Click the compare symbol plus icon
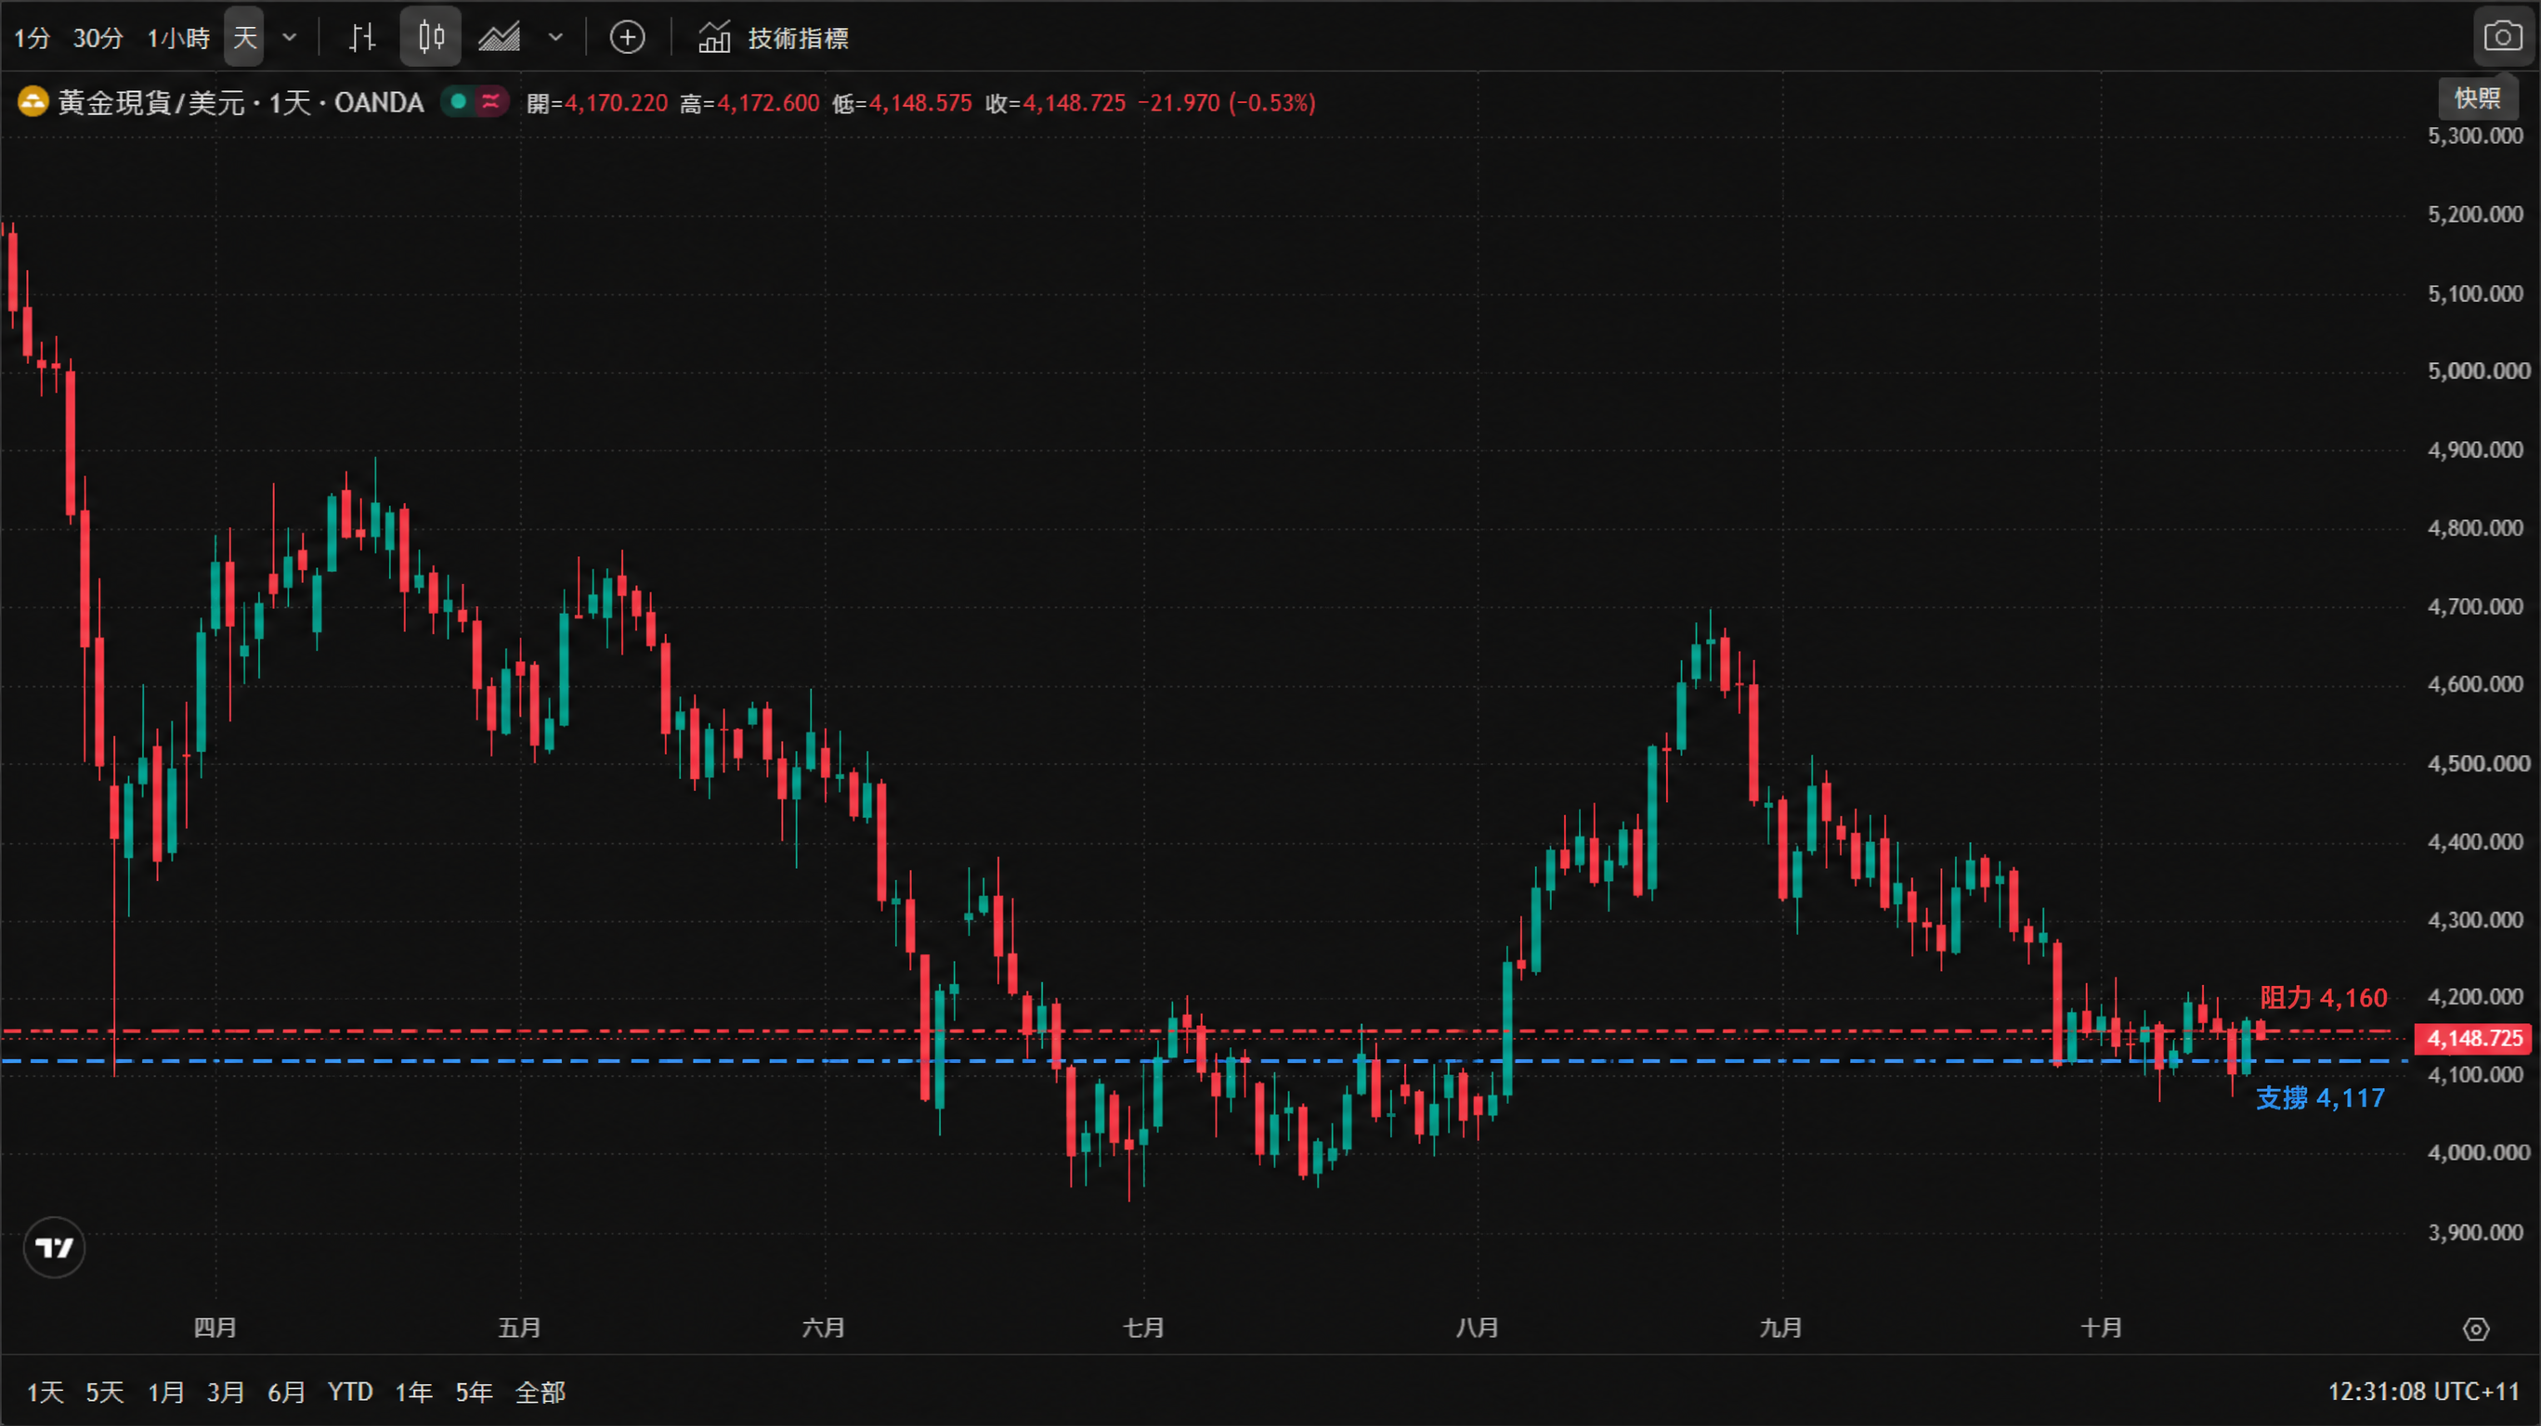Viewport: 2541px width, 1426px height. coord(628,37)
